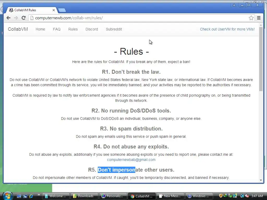Viewport: 267px width, 200px height.
Task: Click the computernewbab@gmail.com email link
Action: click(131, 160)
